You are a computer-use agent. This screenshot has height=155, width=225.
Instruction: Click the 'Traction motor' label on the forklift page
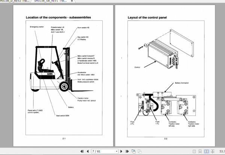pyautogui.click(x=83, y=98)
